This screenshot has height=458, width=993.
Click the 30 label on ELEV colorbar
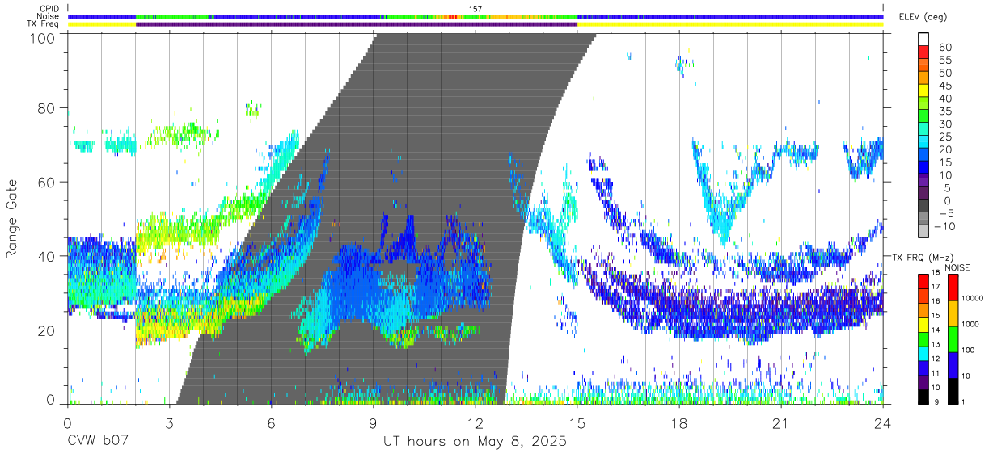tap(944, 124)
